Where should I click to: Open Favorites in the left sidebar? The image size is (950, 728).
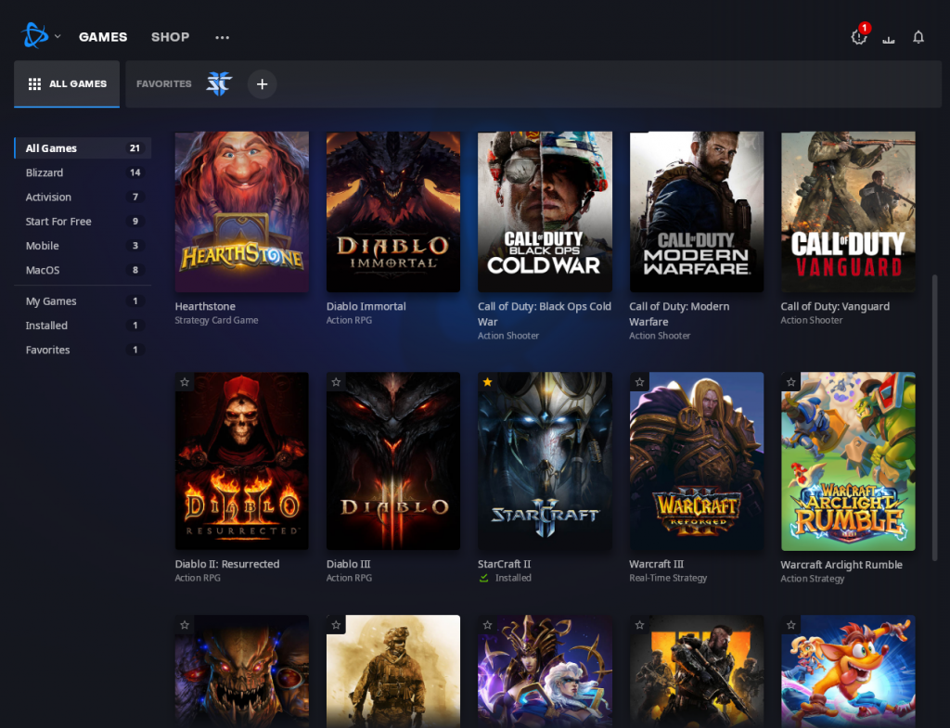tap(83, 350)
